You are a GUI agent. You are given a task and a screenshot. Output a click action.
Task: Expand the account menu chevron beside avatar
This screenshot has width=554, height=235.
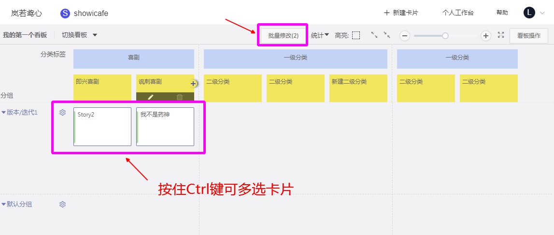point(542,13)
